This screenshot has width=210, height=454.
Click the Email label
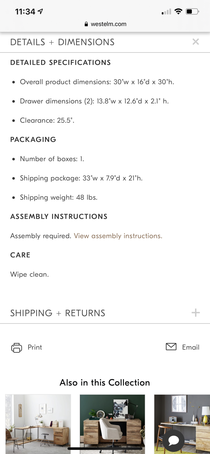click(x=191, y=347)
